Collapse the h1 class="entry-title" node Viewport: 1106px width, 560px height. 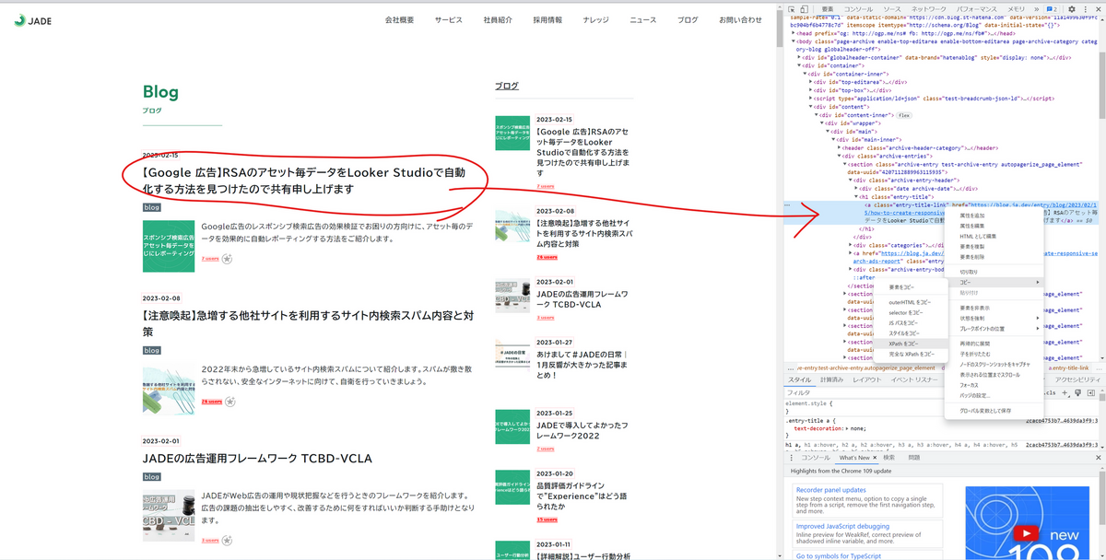point(855,196)
